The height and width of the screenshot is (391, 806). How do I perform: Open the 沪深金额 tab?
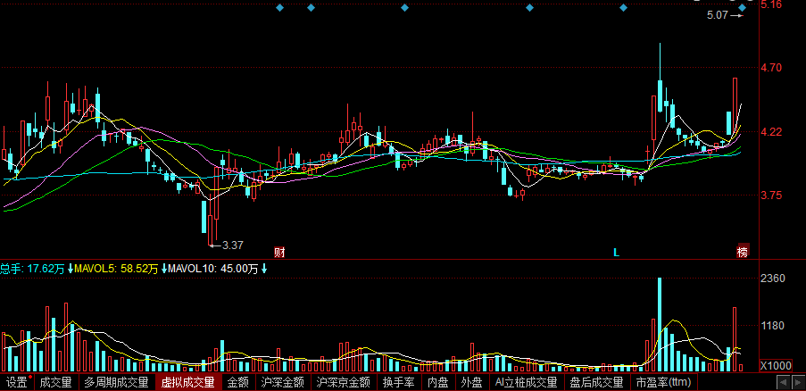(282, 383)
